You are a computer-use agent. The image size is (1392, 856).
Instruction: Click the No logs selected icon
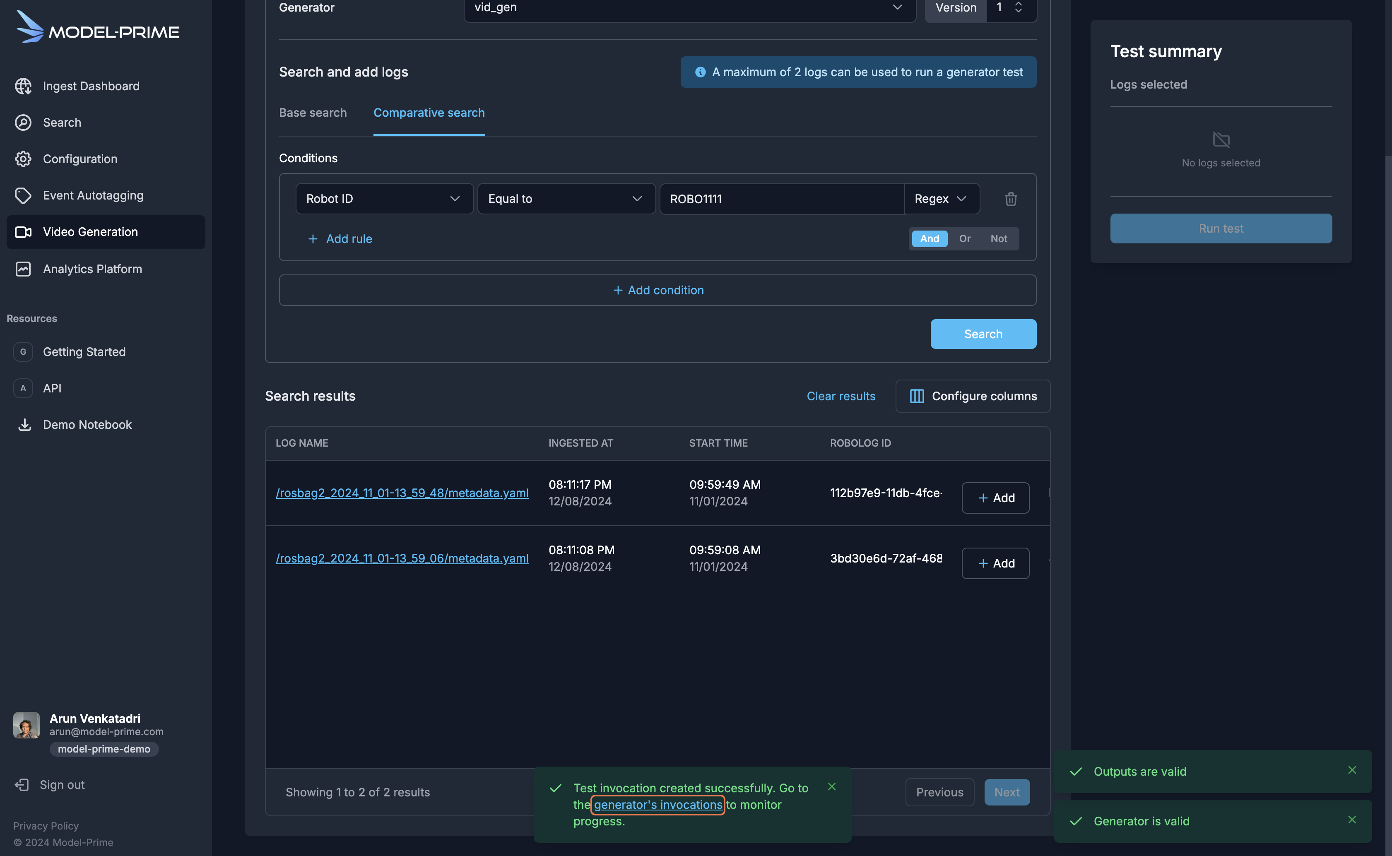(x=1221, y=139)
